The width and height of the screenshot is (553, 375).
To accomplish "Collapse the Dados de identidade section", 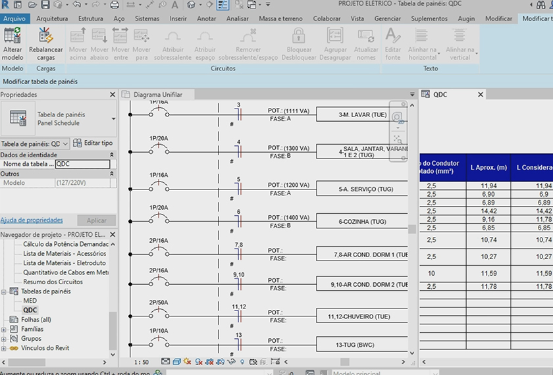I will point(111,155).
